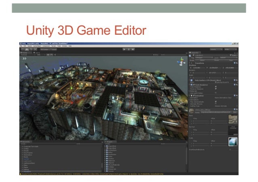Open the Animation component help icon
258x182 pixels.
pos(235,95)
